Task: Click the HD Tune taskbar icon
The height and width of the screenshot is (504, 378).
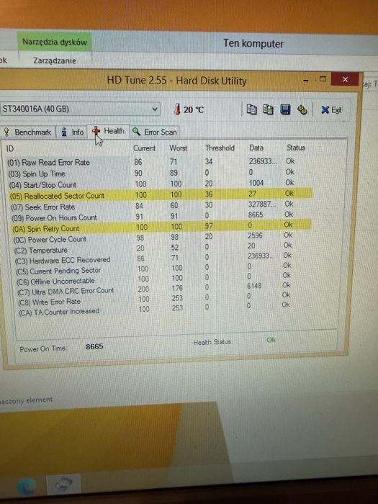Action: tap(63, 485)
